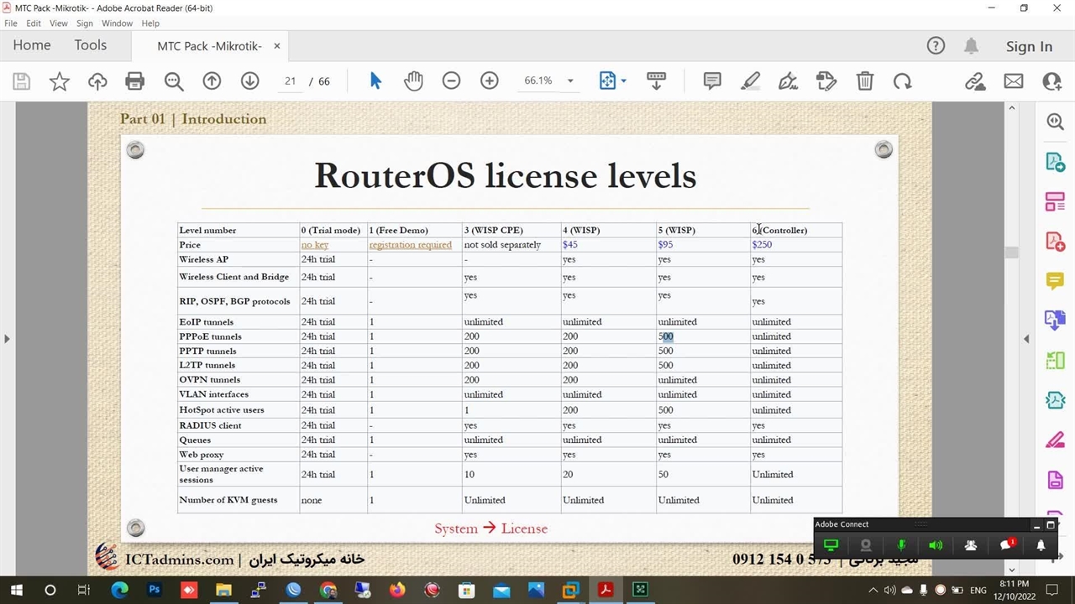This screenshot has width=1075, height=604.
Task: Open the Add comment sticky note tool
Action: [712, 81]
